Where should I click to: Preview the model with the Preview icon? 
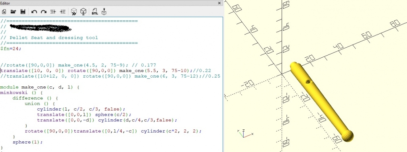coord(74,12)
